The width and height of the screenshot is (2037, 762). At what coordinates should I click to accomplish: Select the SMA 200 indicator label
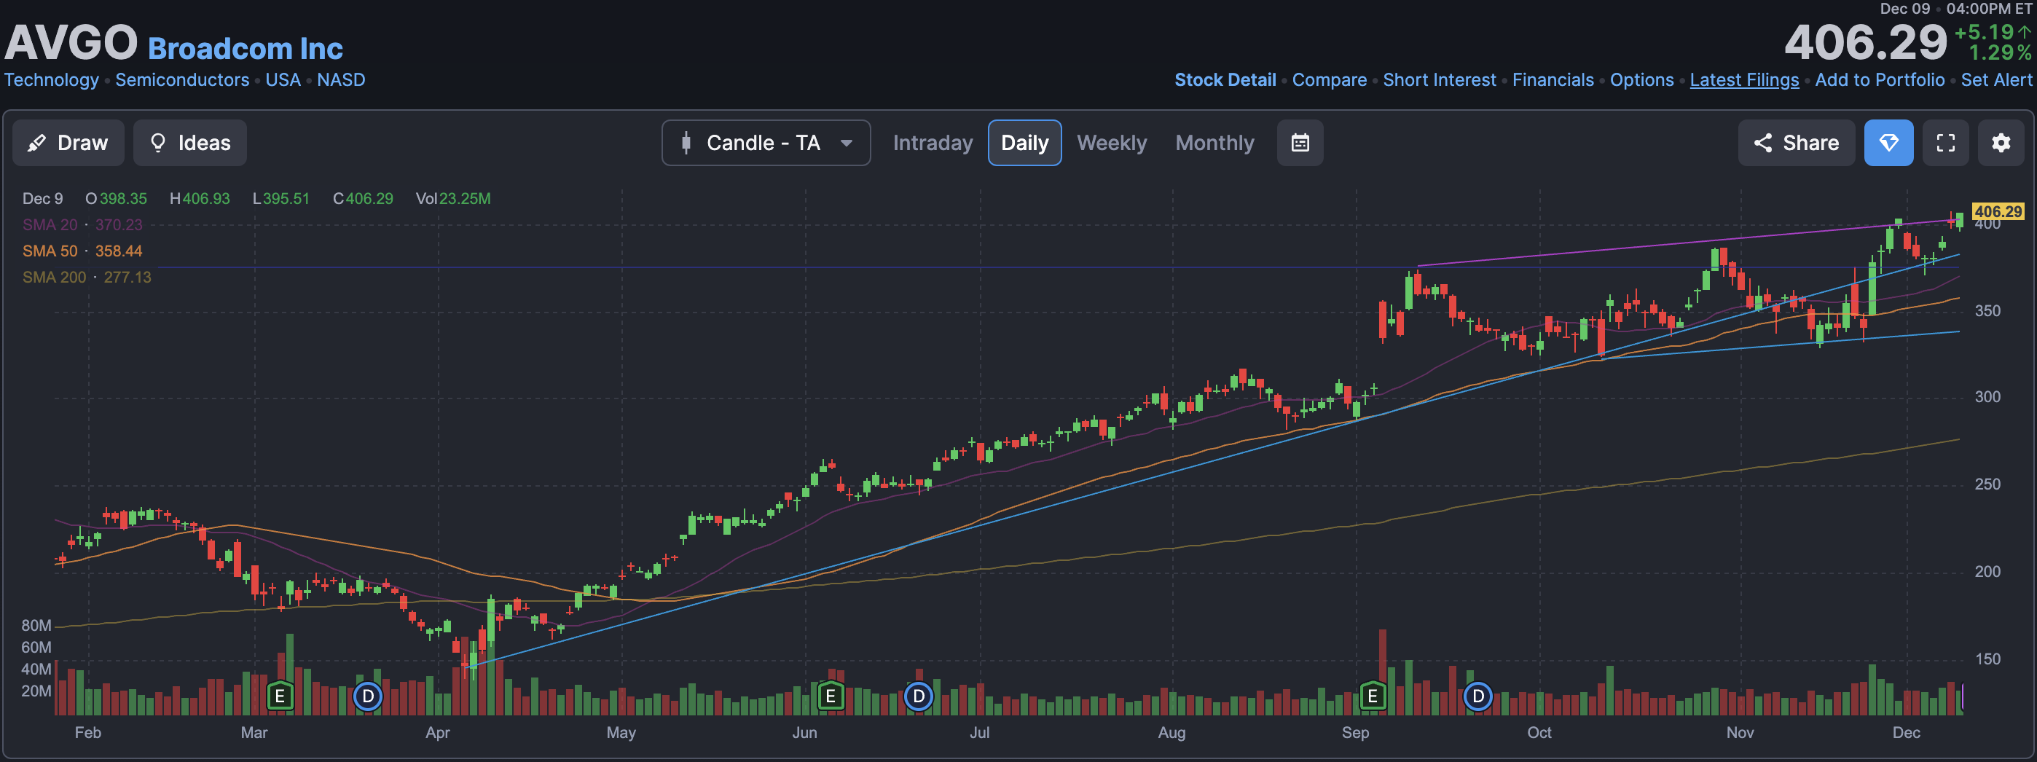(x=54, y=277)
